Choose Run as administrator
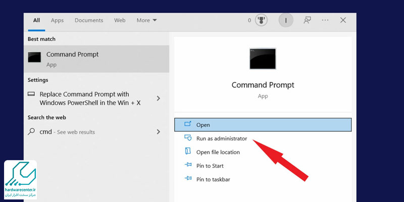This screenshot has height=202, width=404. [x=222, y=138]
